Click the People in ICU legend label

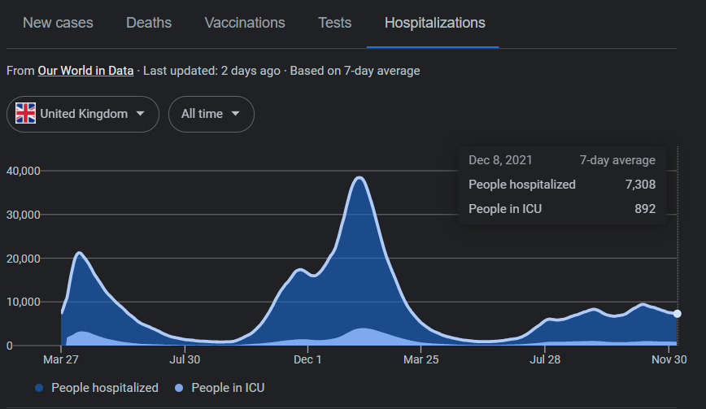[228, 388]
